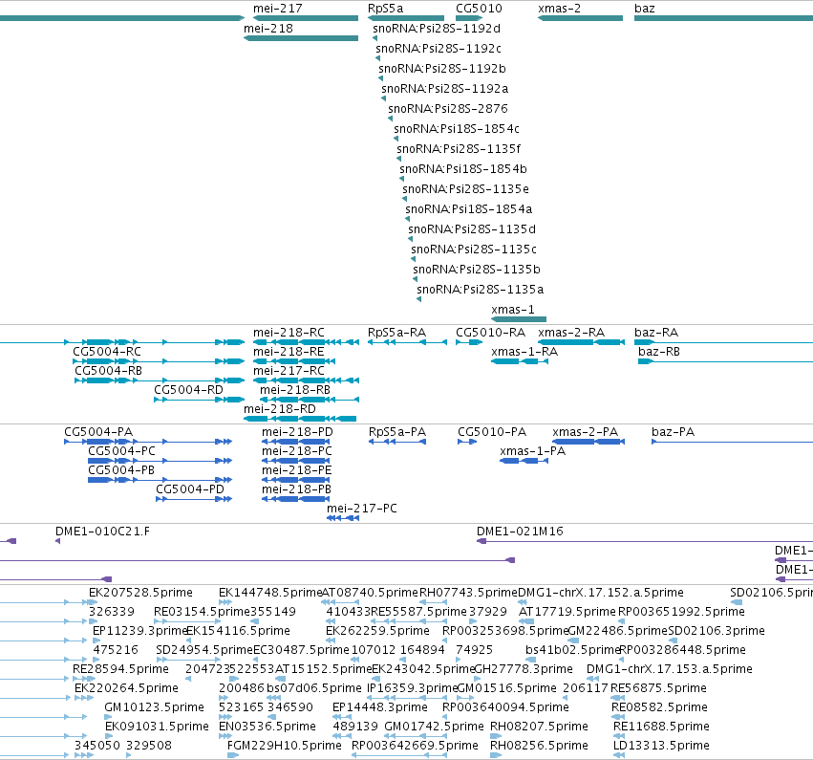Click the CG5010-RA transcript label
The width and height of the screenshot is (813, 760).
tap(490, 333)
